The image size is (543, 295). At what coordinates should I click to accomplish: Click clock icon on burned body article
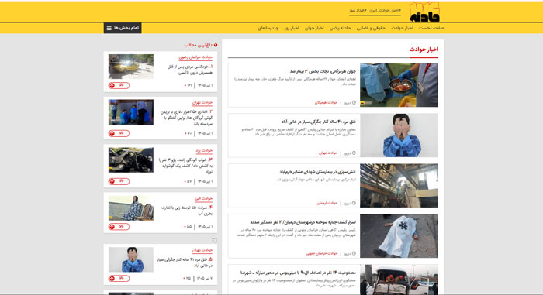354,253
